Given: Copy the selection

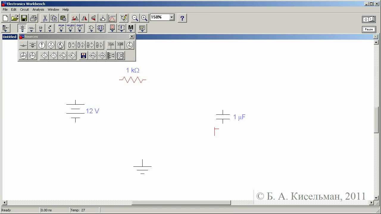Looking at the screenshot, I should [54, 18].
